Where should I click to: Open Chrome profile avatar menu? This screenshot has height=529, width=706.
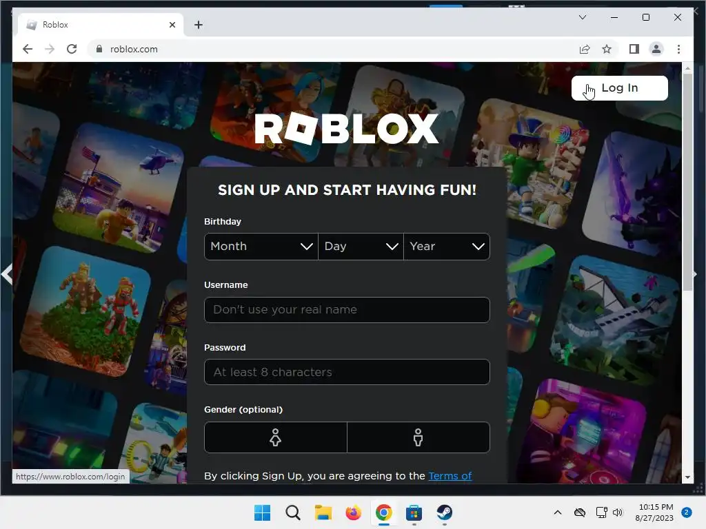pos(656,49)
